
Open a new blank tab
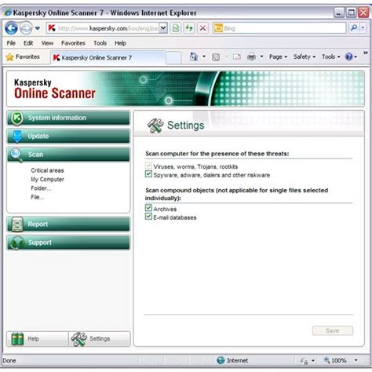pyautogui.click(x=173, y=58)
